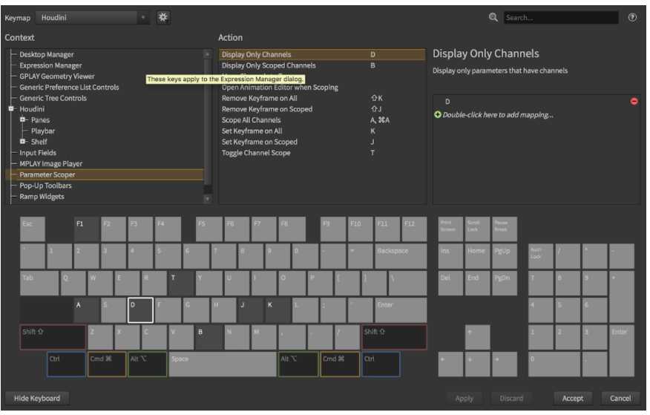The width and height of the screenshot is (650, 415).
Task: Click the J key on virtual keyboard
Action: pyautogui.click(x=250, y=310)
